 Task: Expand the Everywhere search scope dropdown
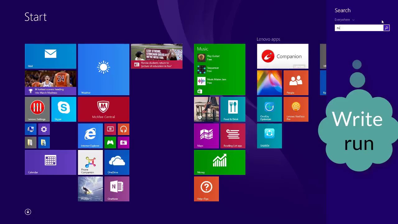[345, 20]
